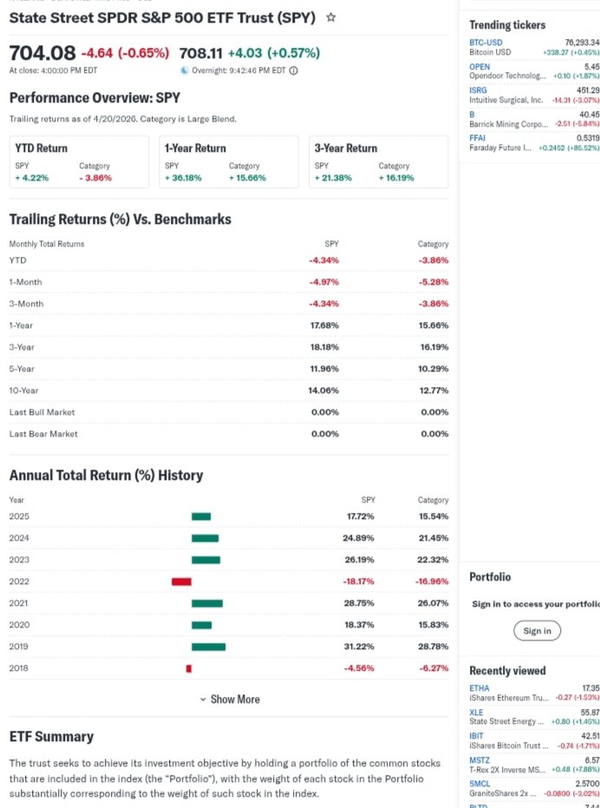Click the YTD Return card
600x808 pixels.
coord(78,162)
